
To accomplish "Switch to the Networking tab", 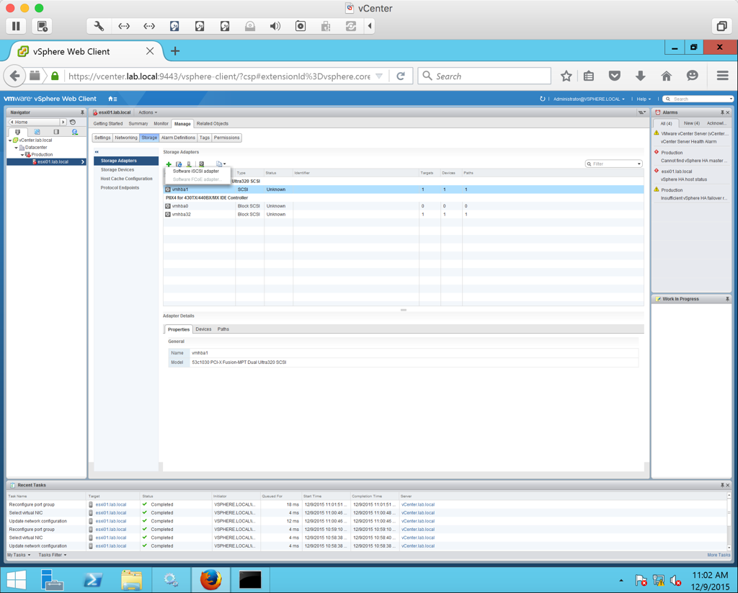I will [x=125, y=138].
